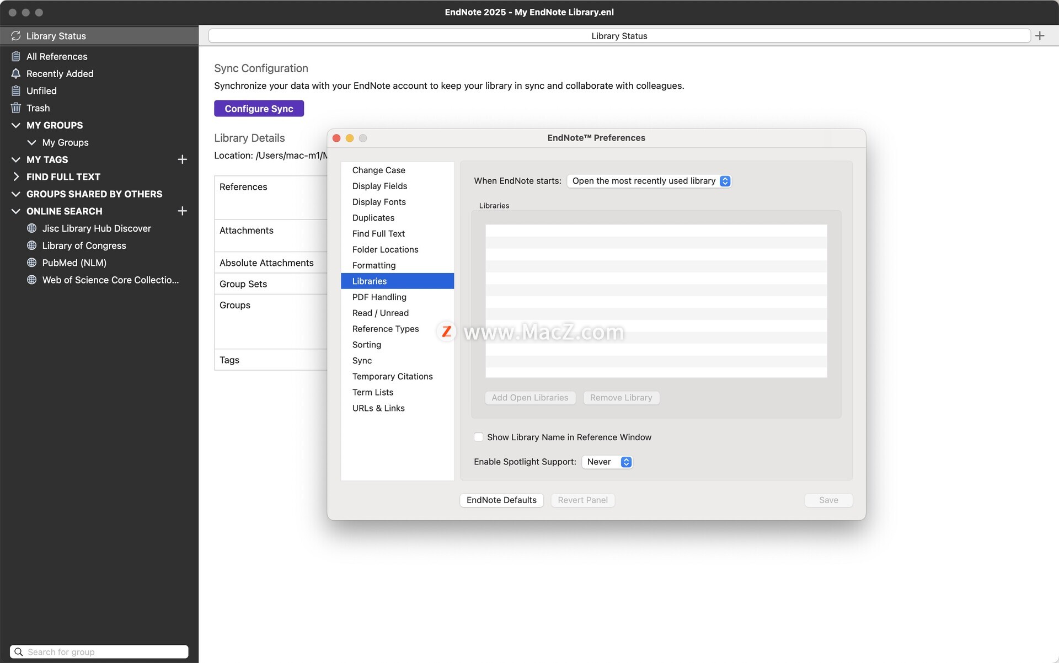The height and width of the screenshot is (663, 1059).
Task: Select Folder Locations preferences
Action: tap(397, 249)
